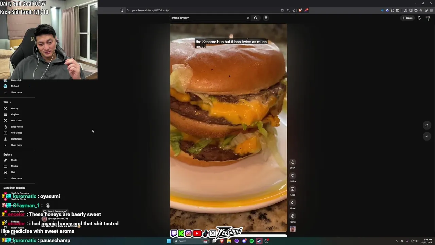Like the Short with 266K likes
This screenshot has height=245, width=435.
click(292, 162)
